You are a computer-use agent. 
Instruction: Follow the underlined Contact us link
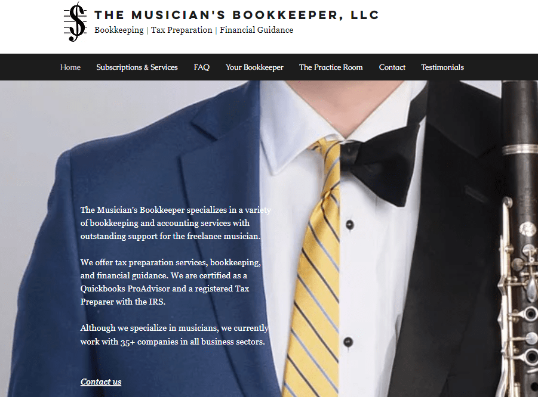pos(101,382)
